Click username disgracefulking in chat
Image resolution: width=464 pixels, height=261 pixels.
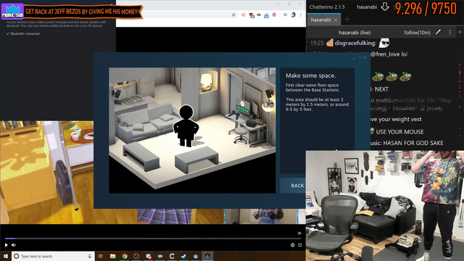(x=355, y=43)
